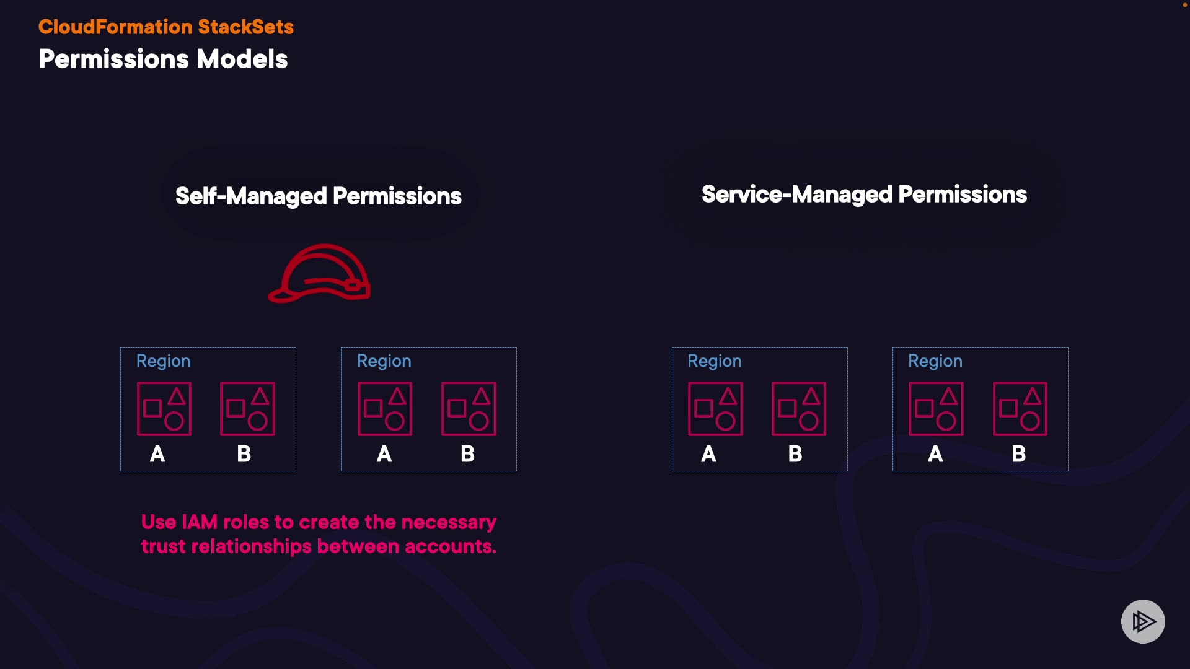Image resolution: width=1190 pixels, height=669 pixels.
Task: Click stack A in rightmost Service-Managed Region box
Action: pos(936,409)
